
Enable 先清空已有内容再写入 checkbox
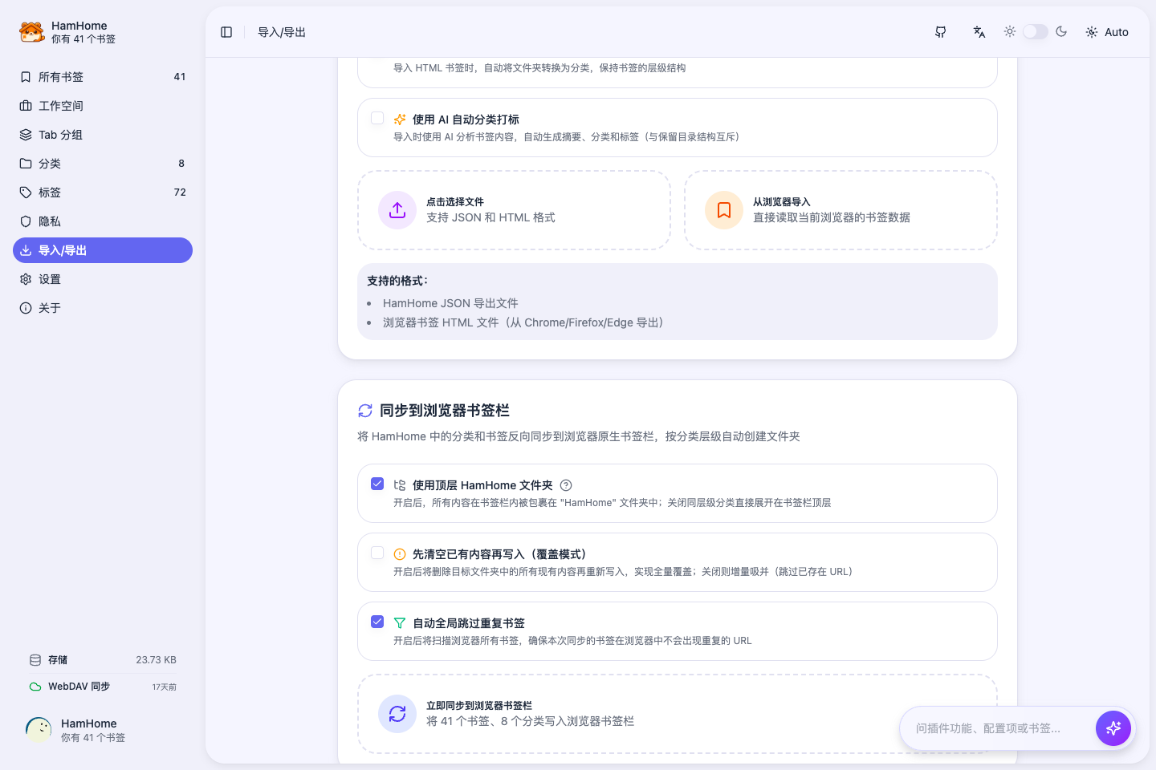(x=377, y=553)
